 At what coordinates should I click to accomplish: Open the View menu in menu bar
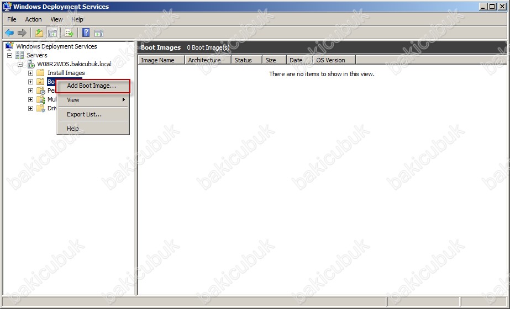coord(56,19)
